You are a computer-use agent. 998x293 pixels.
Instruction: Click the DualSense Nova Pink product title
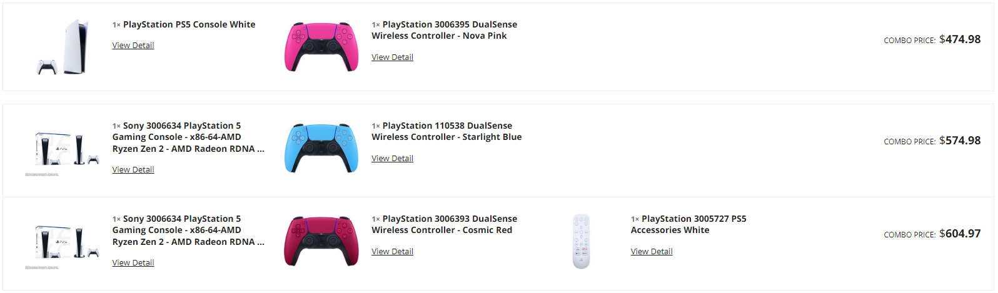tap(444, 30)
